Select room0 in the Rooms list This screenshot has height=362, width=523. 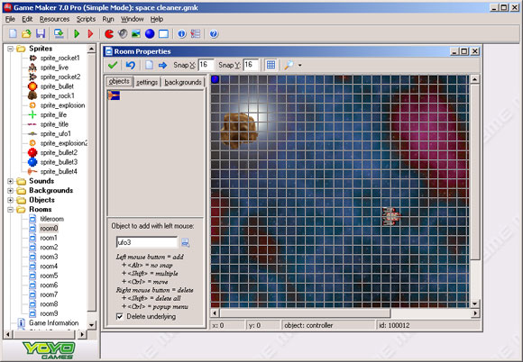coord(49,228)
